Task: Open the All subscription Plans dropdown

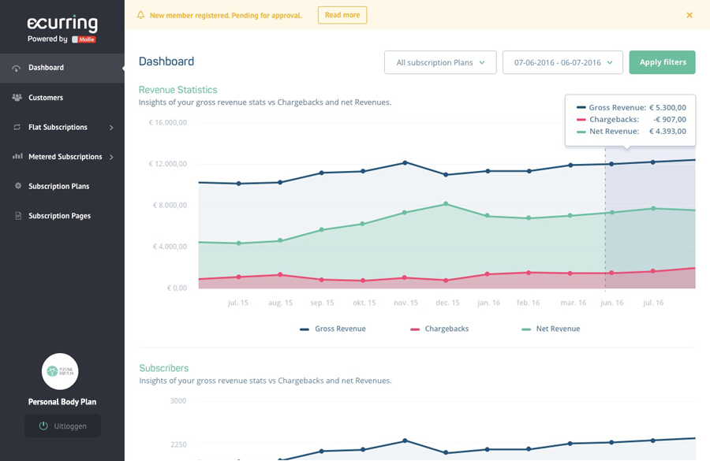Action: pyautogui.click(x=440, y=62)
